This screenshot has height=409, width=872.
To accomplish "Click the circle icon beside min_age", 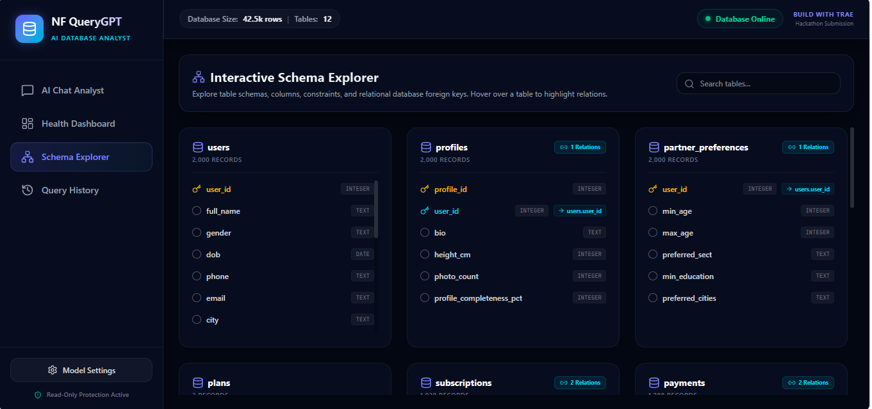I will (653, 211).
